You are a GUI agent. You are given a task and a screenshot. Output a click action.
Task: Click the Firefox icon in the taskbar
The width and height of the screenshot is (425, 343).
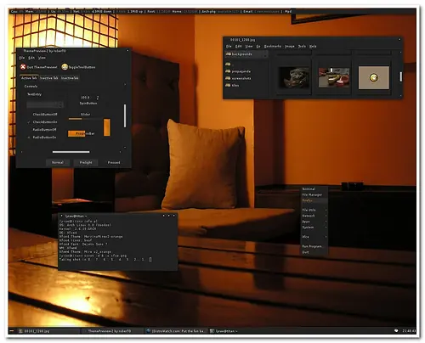pyautogui.click(x=149, y=331)
